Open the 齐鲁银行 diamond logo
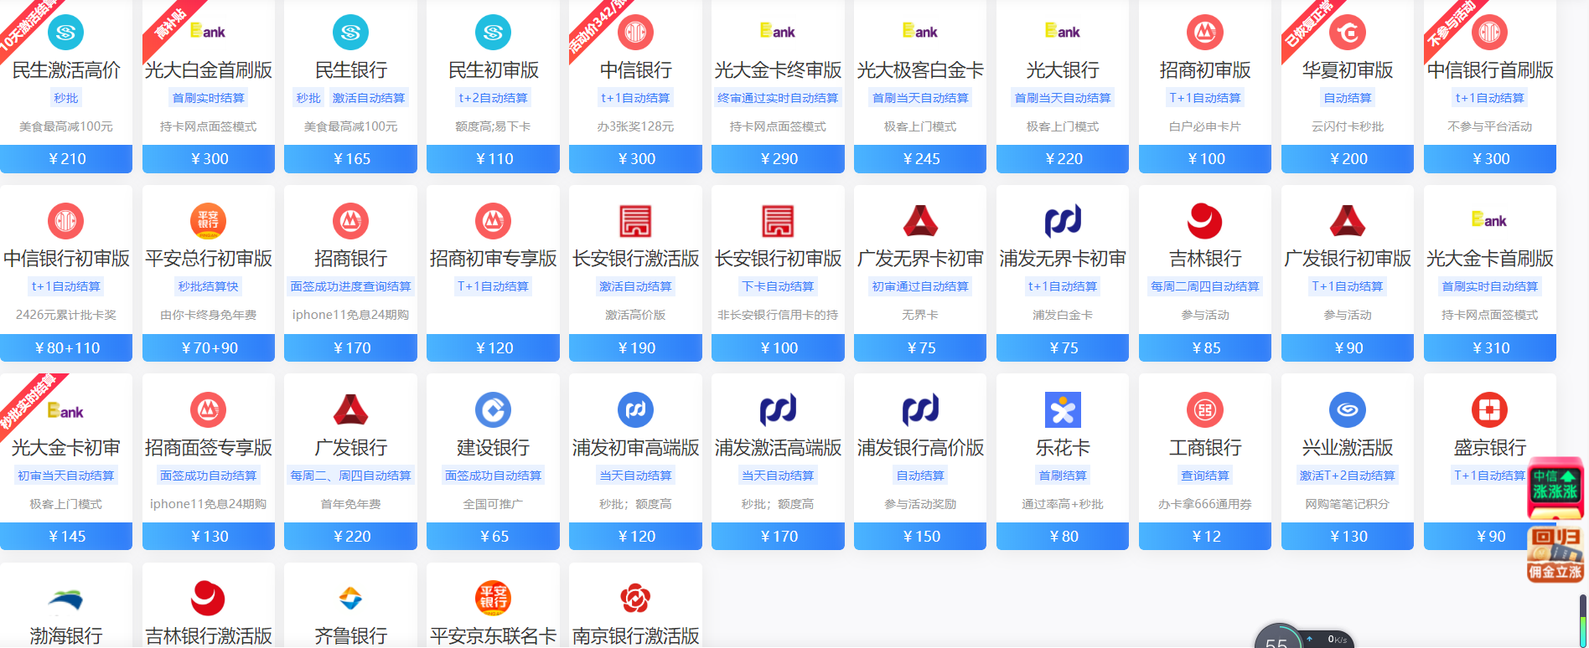Screen dimensions: 1589x648 tap(350, 599)
